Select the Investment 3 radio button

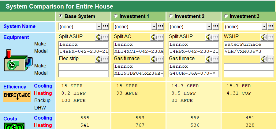226,16
